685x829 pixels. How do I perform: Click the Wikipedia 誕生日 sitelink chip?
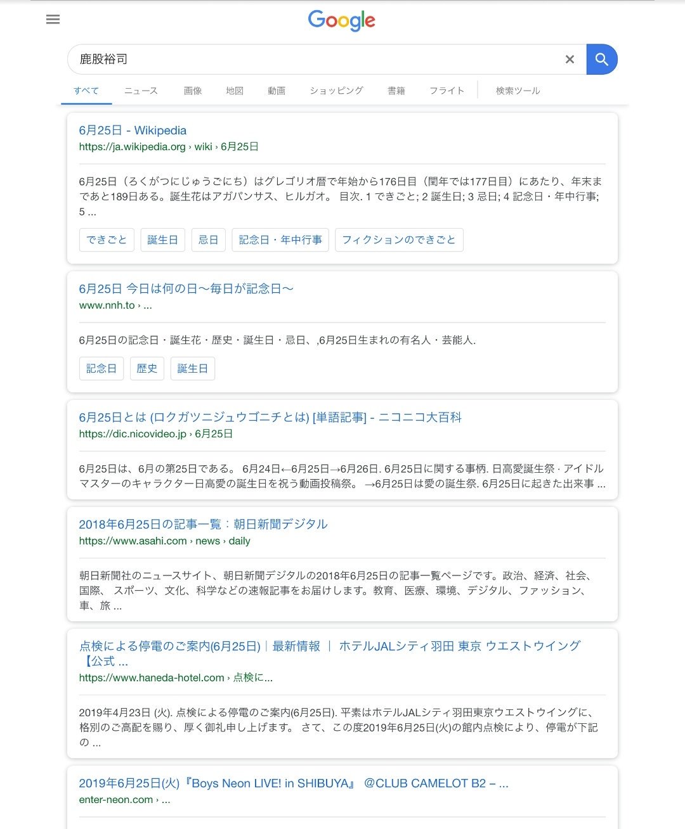tap(162, 240)
